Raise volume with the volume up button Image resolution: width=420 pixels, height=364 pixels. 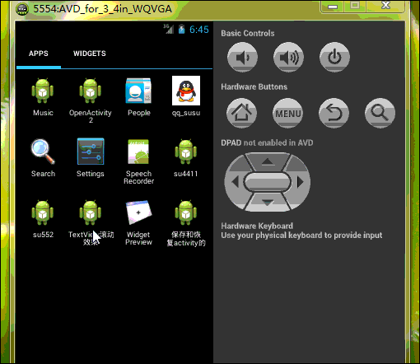click(288, 58)
